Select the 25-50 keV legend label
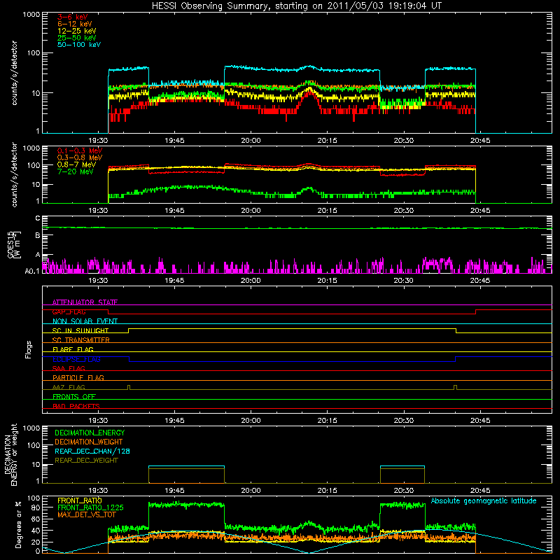 pos(77,38)
